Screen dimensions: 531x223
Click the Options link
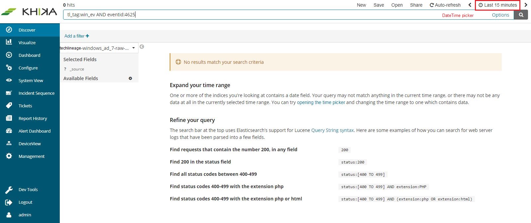500,15
